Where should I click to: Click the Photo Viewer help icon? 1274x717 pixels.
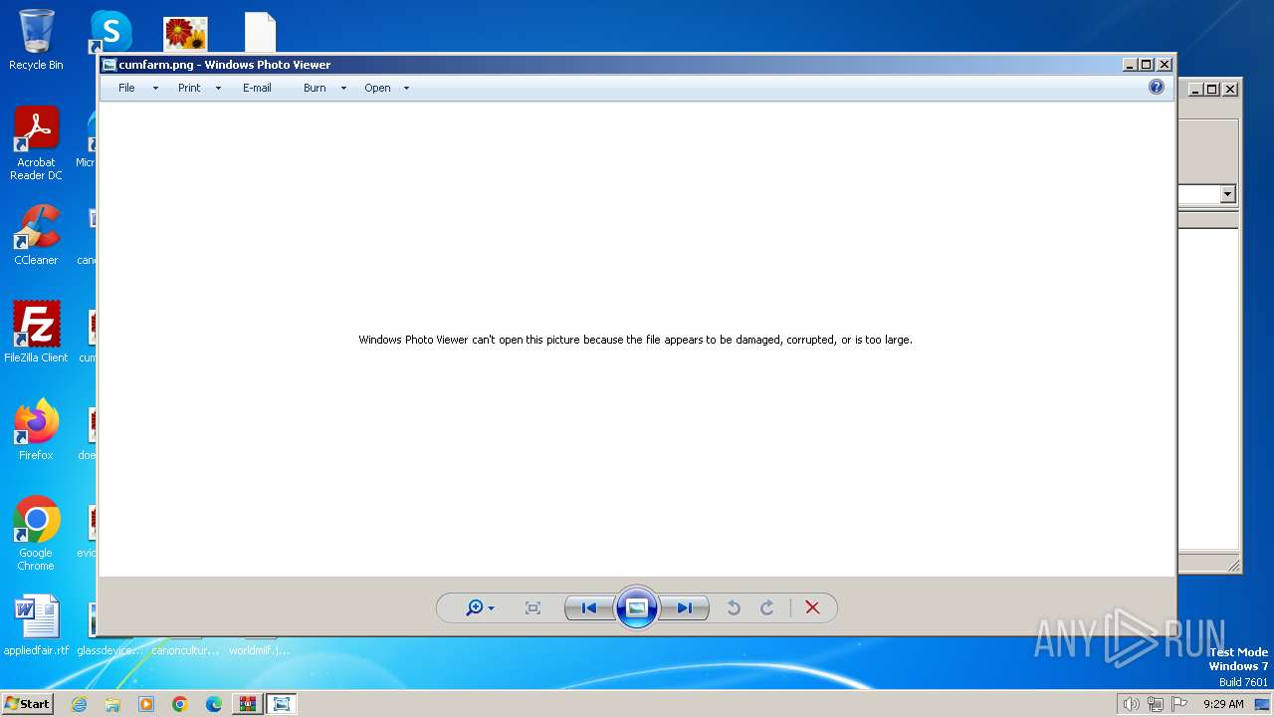[1157, 87]
